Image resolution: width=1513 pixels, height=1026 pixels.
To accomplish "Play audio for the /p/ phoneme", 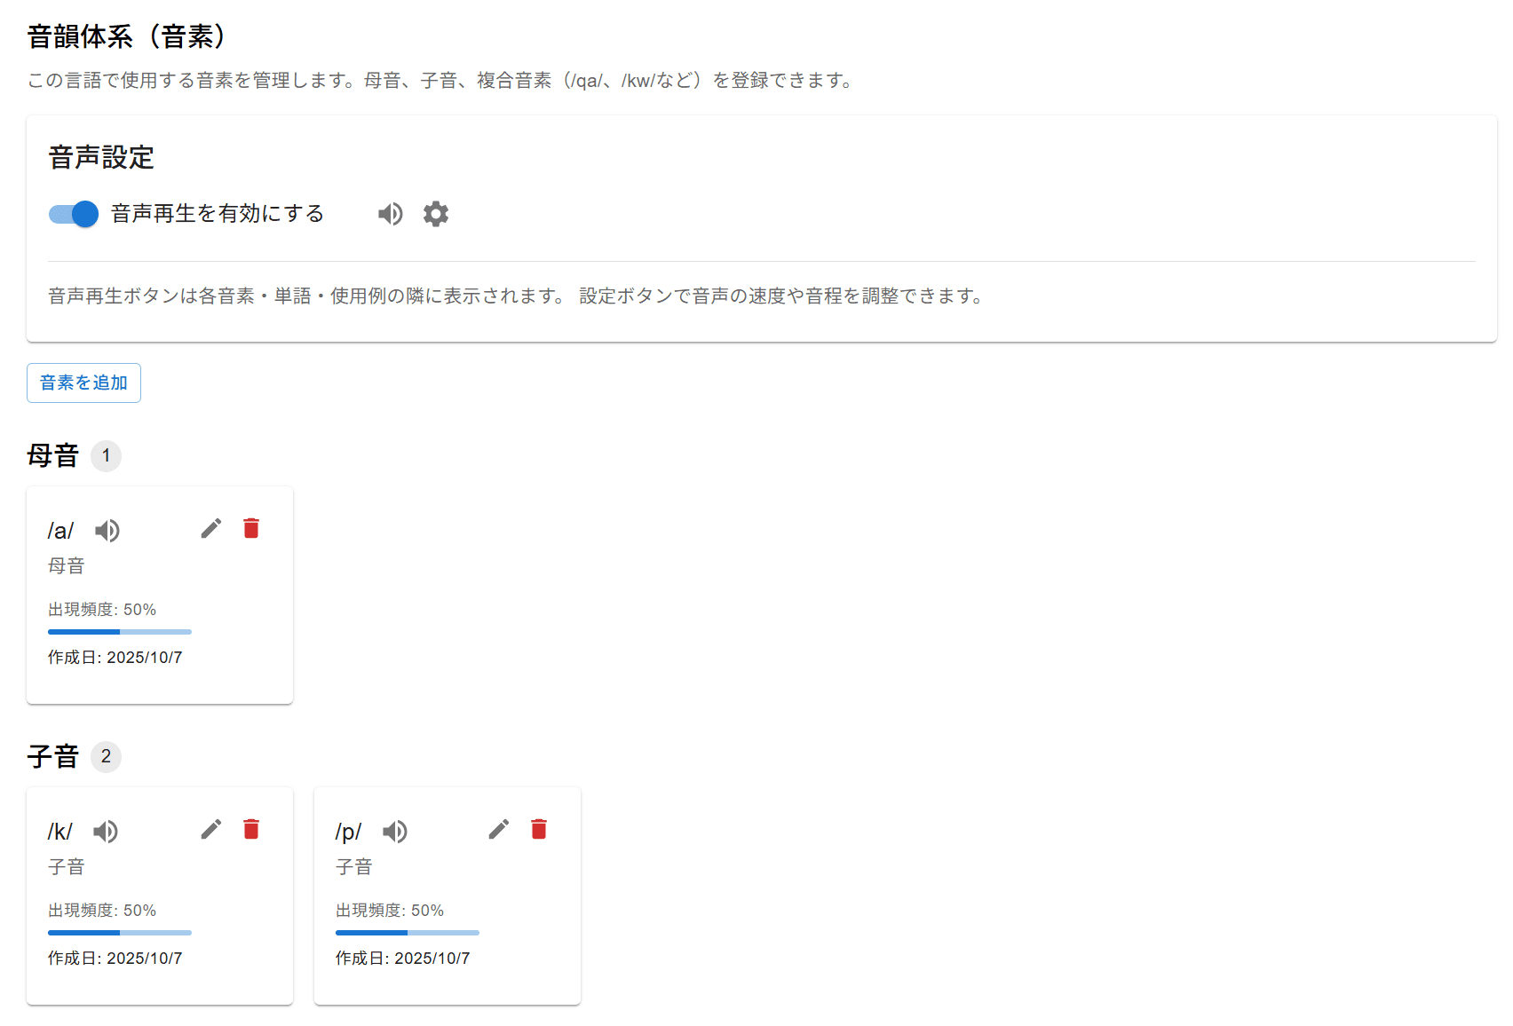I will pos(395,832).
